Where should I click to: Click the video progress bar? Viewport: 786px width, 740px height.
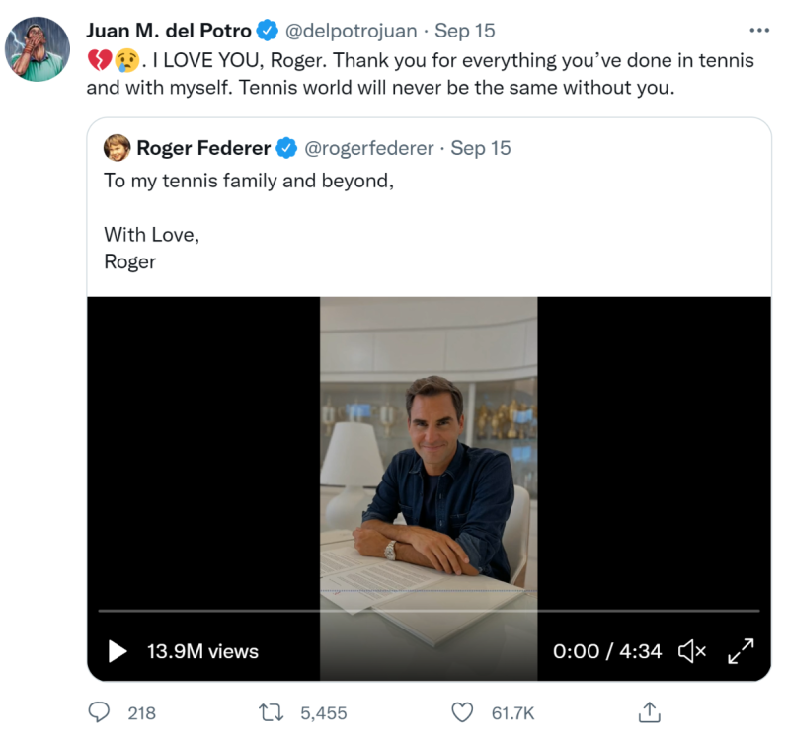(x=429, y=611)
